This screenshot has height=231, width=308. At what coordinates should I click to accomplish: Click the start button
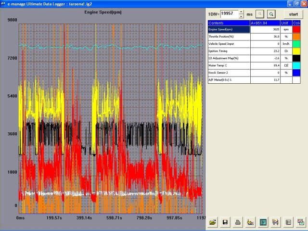click(x=293, y=14)
